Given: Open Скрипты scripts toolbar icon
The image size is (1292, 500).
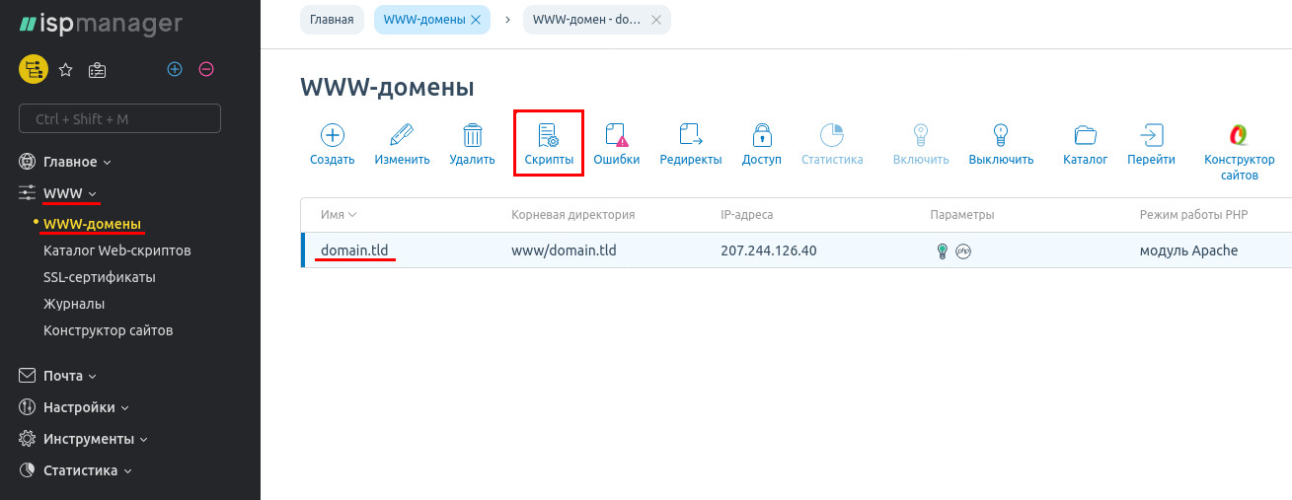Looking at the screenshot, I should pos(549,136).
